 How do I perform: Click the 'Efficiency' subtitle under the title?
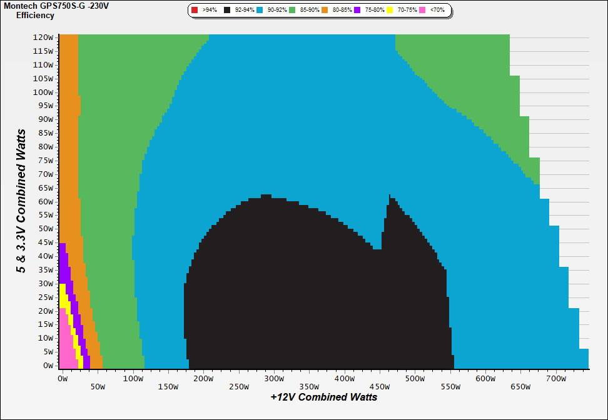pyautogui.click(x=35, y=16)
